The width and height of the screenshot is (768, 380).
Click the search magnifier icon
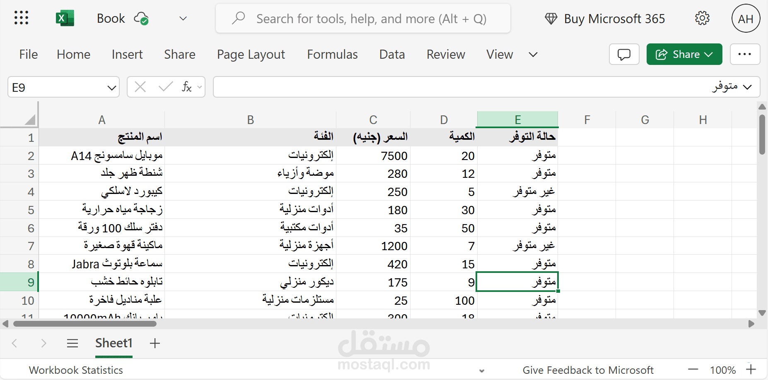pyautogui.click(x=239, y=18)
